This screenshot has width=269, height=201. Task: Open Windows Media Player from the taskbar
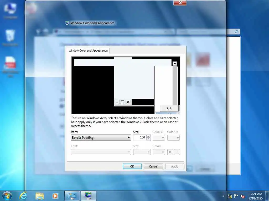55,196
